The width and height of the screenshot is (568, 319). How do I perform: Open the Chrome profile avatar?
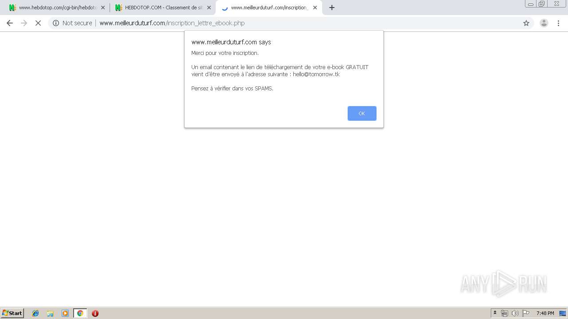point(544,23)
